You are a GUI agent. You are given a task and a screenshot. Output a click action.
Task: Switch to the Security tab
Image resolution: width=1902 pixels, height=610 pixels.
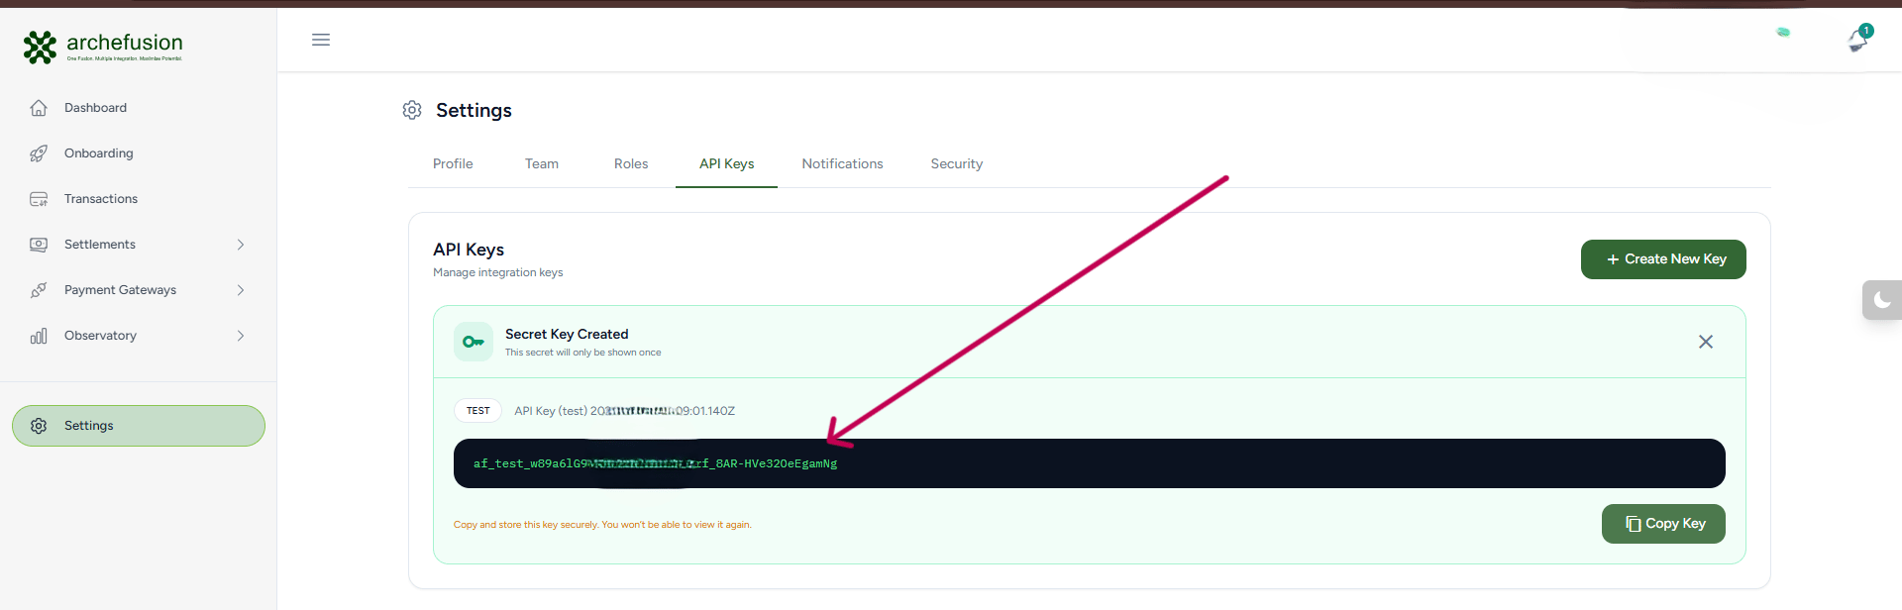957,163
